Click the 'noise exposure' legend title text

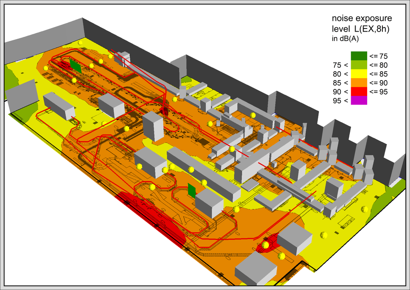[x=362, y=18]
